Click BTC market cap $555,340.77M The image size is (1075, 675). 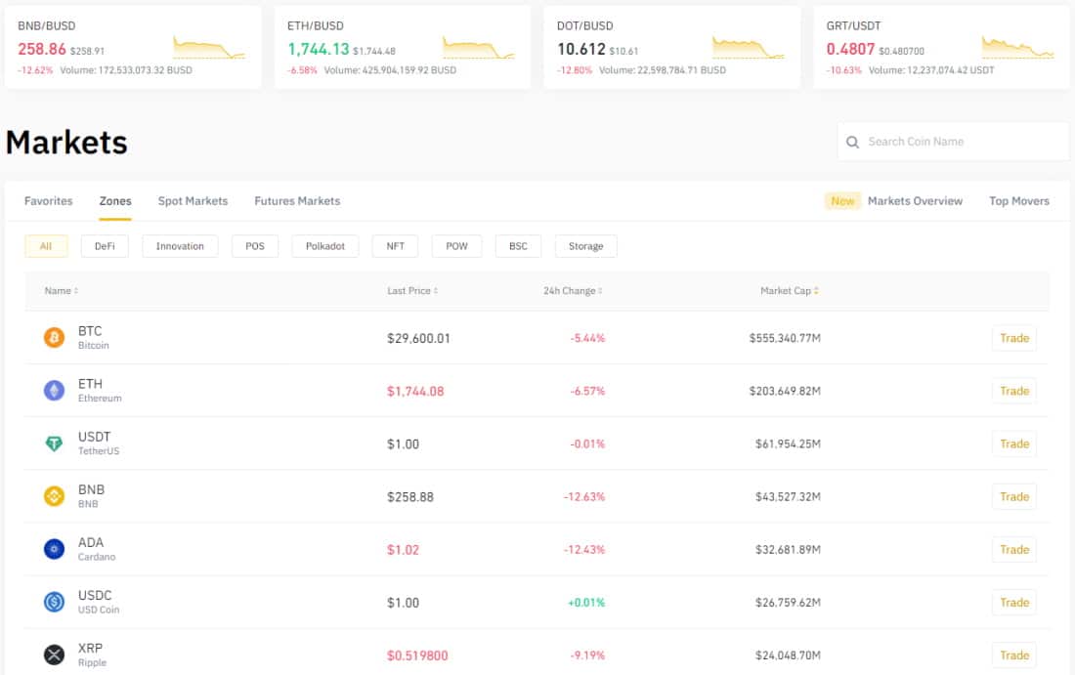785,338
